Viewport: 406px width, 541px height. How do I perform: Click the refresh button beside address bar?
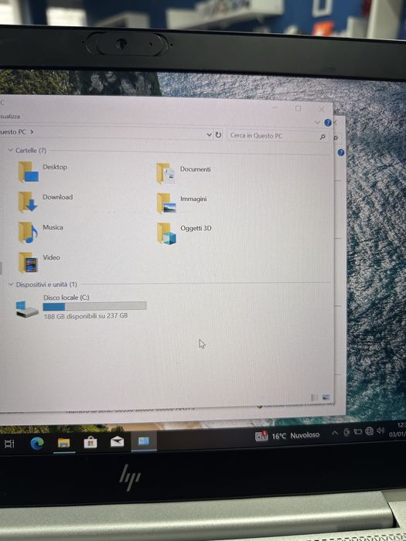(218, 135)
